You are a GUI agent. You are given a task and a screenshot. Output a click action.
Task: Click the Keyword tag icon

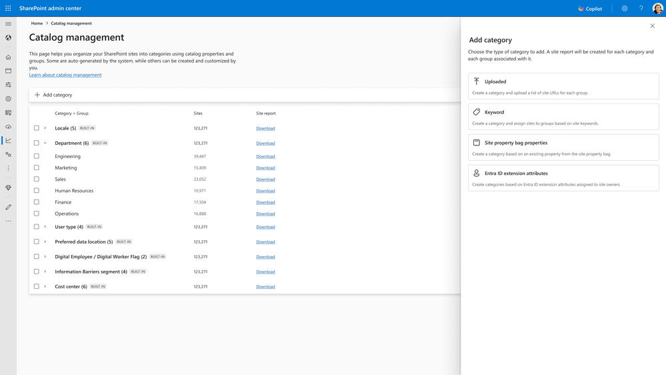click(477, 112)
